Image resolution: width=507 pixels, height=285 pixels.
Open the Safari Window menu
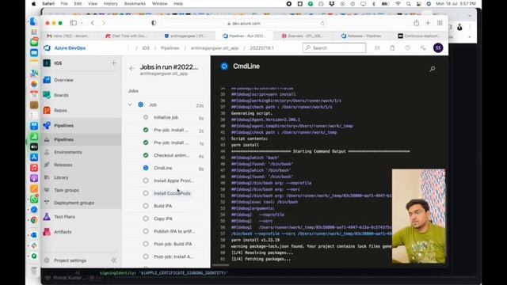click(159, 3)
